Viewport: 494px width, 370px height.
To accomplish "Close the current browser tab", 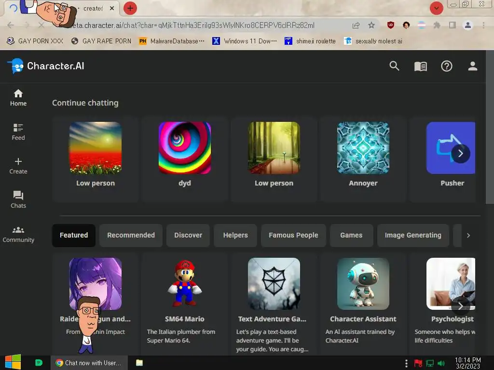I will [x=112, y=9].
